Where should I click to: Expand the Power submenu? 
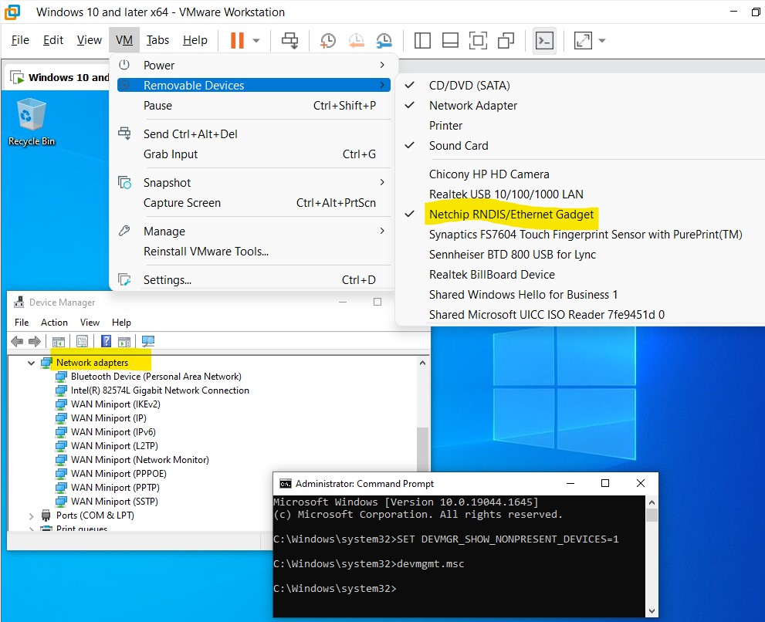(254, 65)
